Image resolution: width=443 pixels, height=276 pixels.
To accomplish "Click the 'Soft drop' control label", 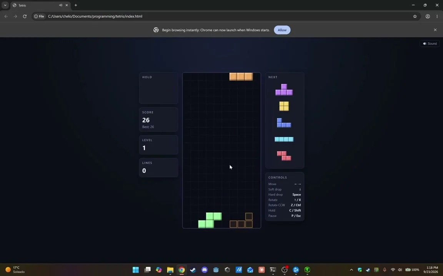I will 275,189.
